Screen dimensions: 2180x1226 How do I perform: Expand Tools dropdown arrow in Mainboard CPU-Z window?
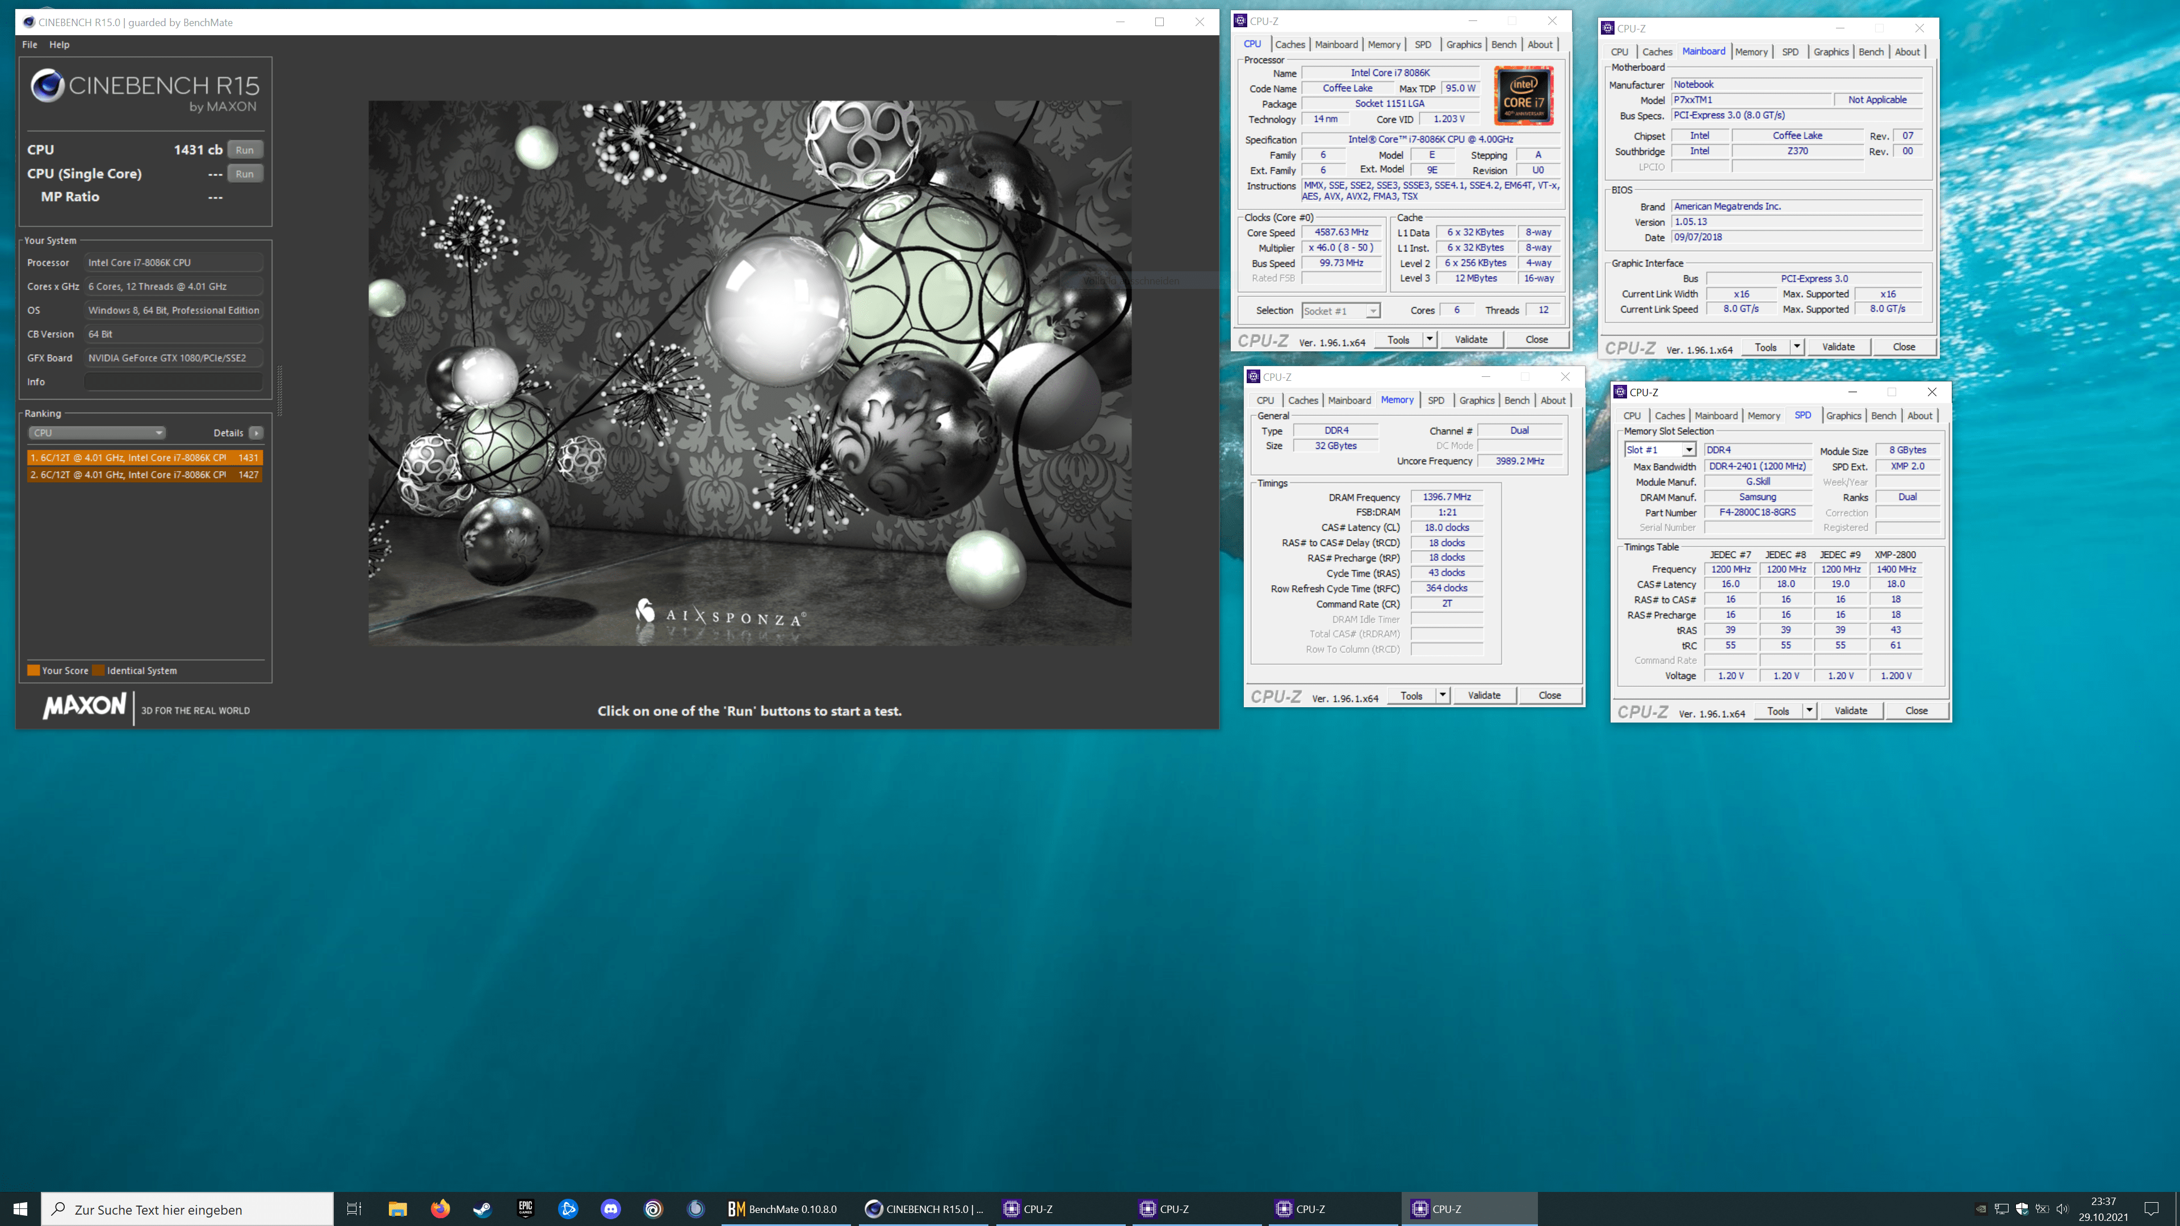(1797, 347)
